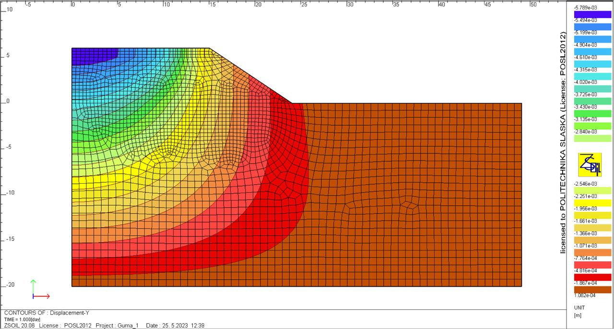Click the green Y-axis arrow of the coordinate triad
614x329 pixels.
[33, 286]
